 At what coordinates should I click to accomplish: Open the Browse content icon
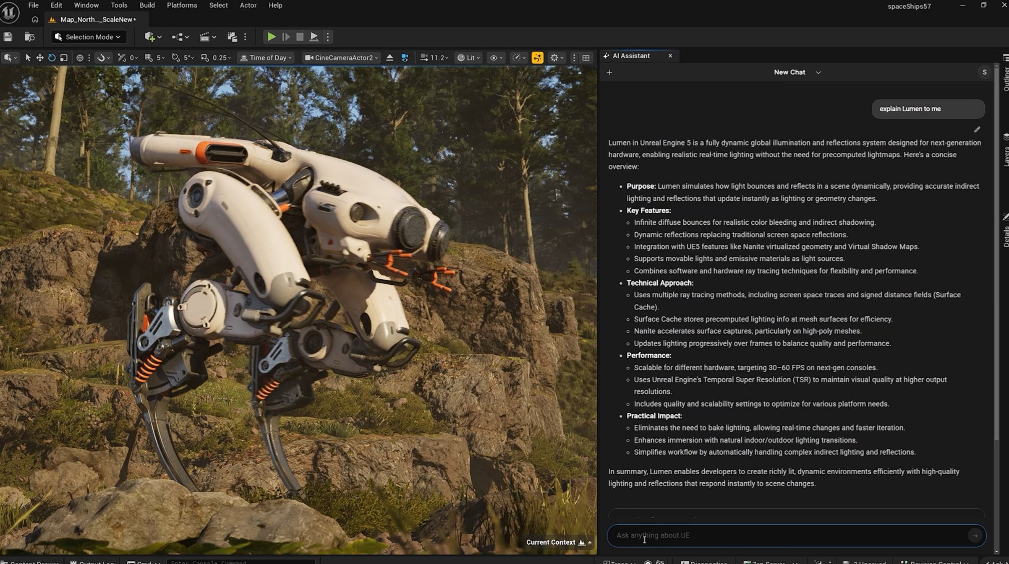click(x=29, y=37)
